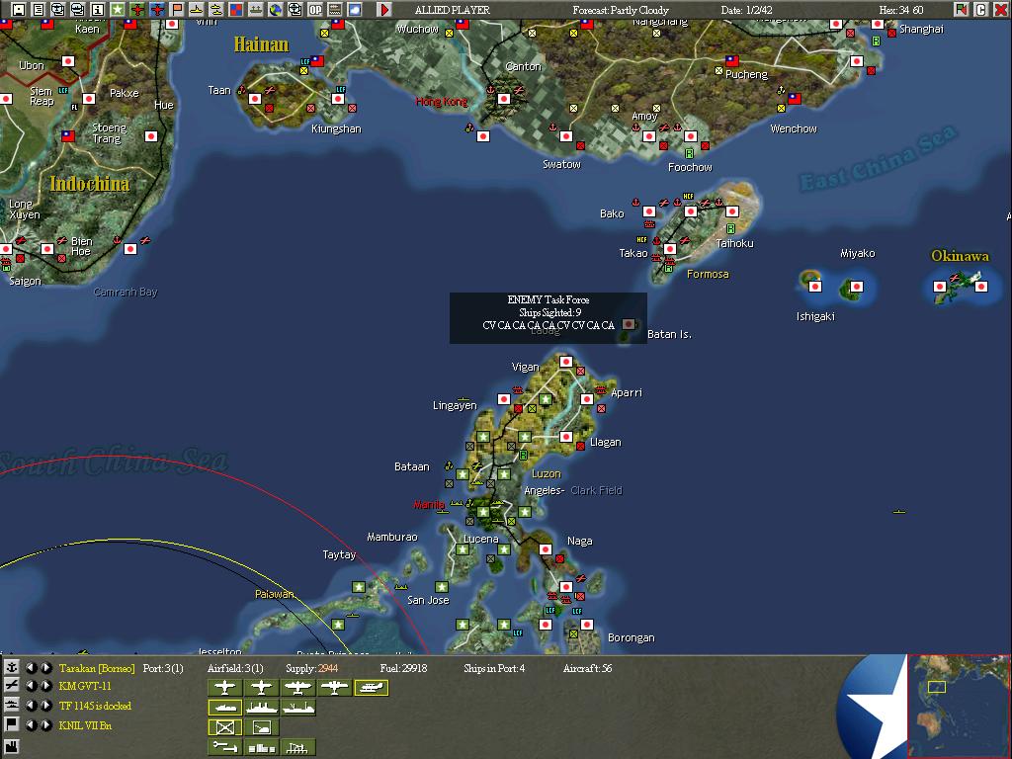Select previous land unit before KNIL VII Bn
Viewport: 1012px width, 759px height.
click(x=31, y=724)
